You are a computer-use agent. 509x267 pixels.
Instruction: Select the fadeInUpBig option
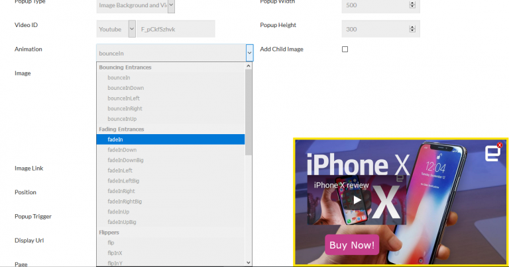122,222
